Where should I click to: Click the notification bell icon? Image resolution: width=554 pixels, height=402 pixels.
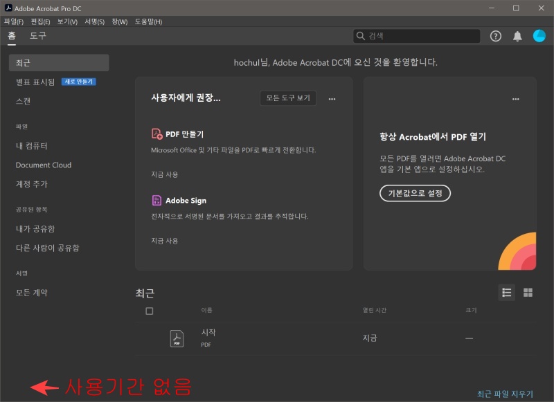pyautogui.click(x=517, y=36)
